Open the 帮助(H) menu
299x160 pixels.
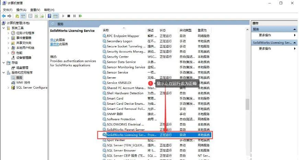49,10
